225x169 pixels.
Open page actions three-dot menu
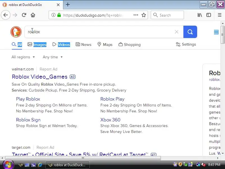click(x=136, y=15)
